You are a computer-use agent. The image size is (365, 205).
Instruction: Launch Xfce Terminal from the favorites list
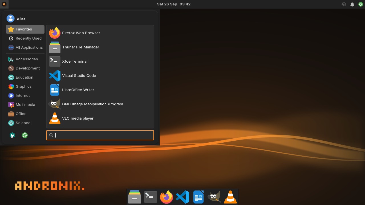(100, 61)
